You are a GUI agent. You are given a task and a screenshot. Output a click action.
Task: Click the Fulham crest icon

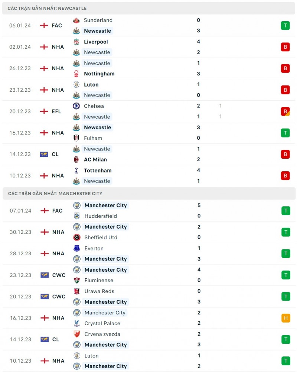[76, 138]
